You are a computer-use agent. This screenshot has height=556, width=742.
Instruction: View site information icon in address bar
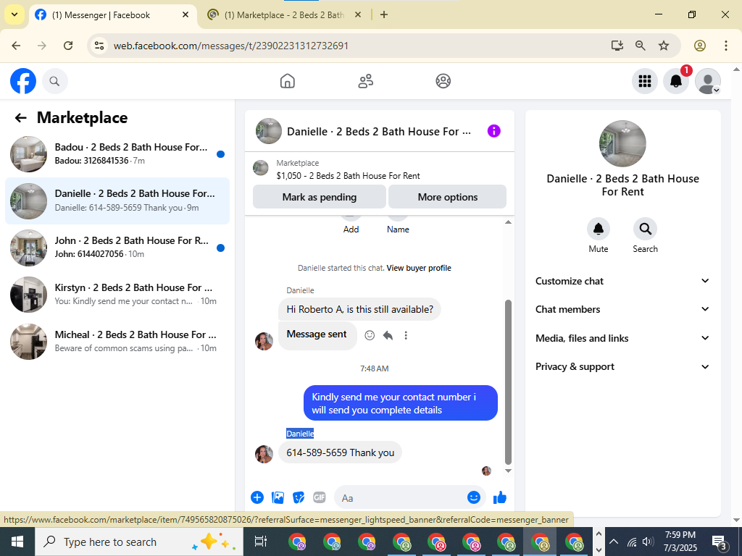(x=99, y=46)
